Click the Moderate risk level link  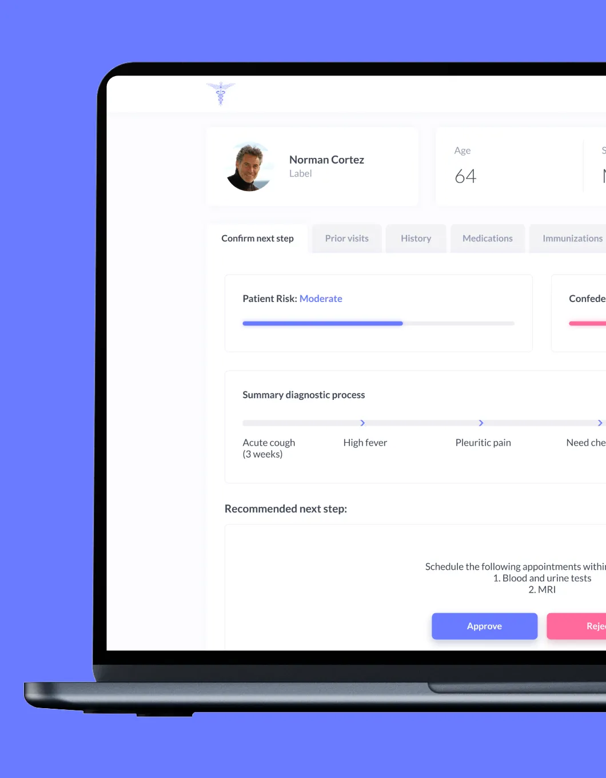321,298
